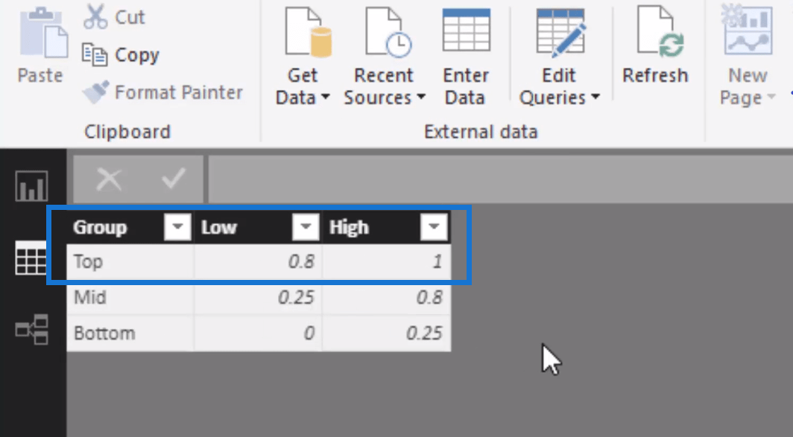Expand the Get Data dropdown
The height and width of the screenshot is (437, 793).
pos(325,98)
